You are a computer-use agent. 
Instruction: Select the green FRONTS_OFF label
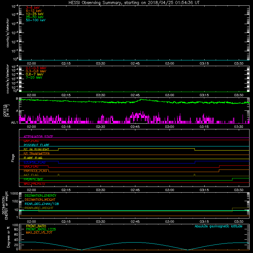coord(34,179)
